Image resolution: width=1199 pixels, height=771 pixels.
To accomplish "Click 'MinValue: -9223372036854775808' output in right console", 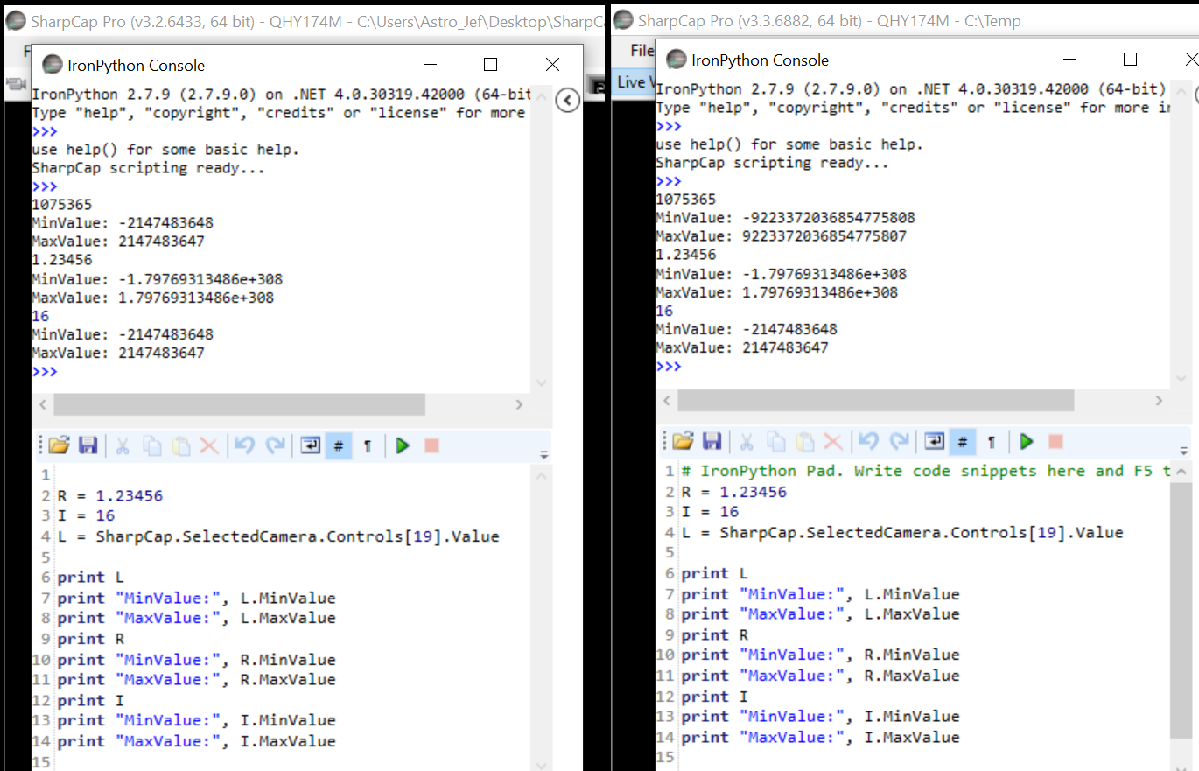I will click(x=785, y=218).
